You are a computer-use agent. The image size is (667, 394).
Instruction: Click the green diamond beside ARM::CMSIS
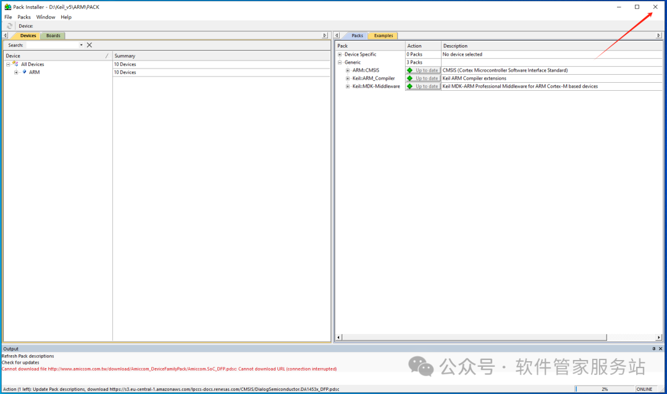coord(409,70)
